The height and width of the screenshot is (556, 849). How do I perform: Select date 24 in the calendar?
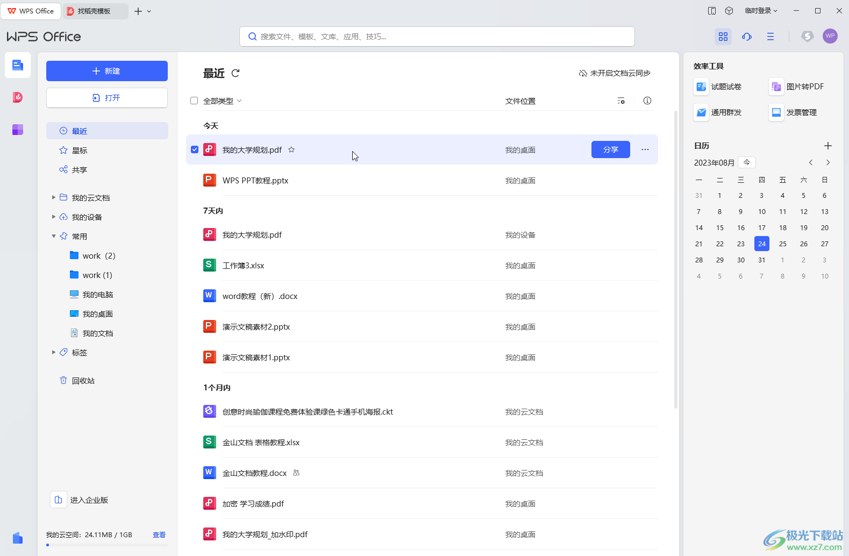tap(762, 244)
